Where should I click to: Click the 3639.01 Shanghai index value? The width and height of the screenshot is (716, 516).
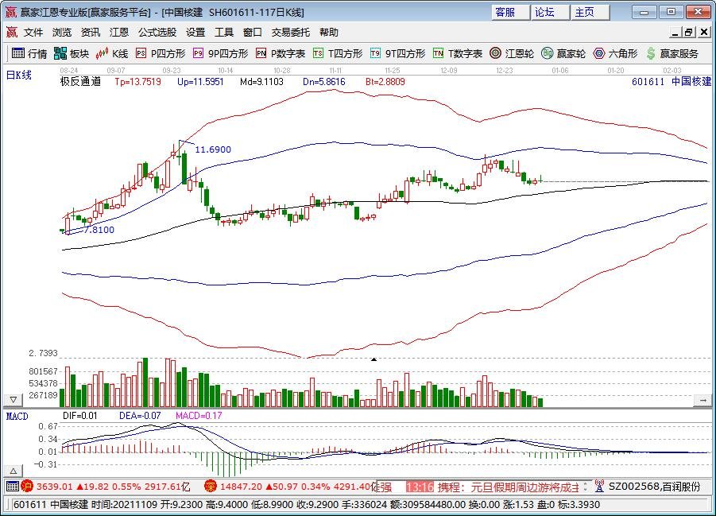coord(54,487)
